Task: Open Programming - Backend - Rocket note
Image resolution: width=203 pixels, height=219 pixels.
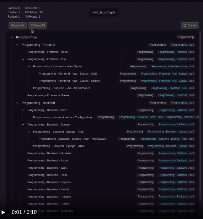Action: 48,204
